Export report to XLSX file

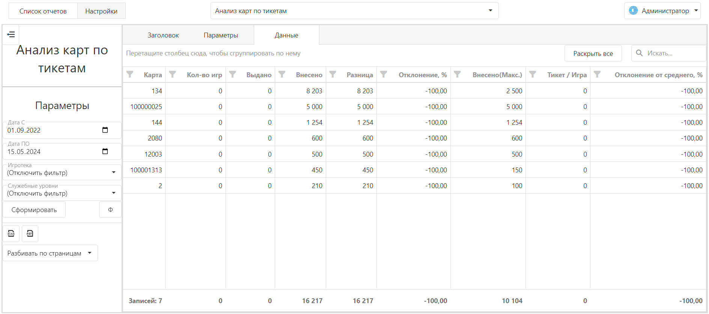[11, 233]
